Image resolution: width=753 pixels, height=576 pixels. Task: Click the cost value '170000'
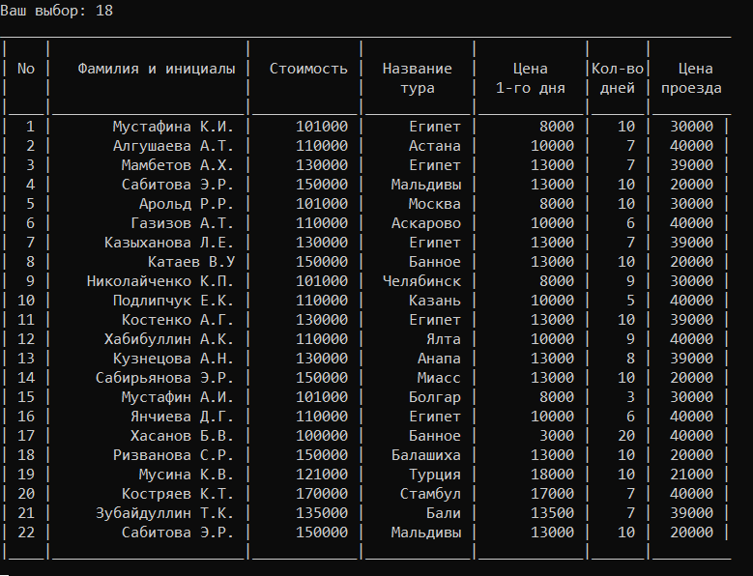click(x=322, y=494)
